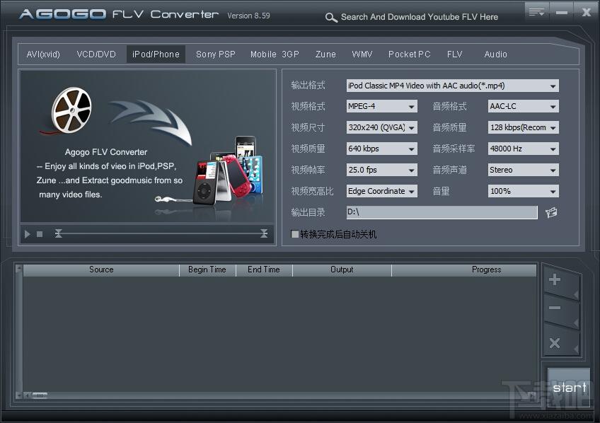Click the D:\ output directory field
The height and width of the screenshot is (423, 600).
tap(442, 212)
